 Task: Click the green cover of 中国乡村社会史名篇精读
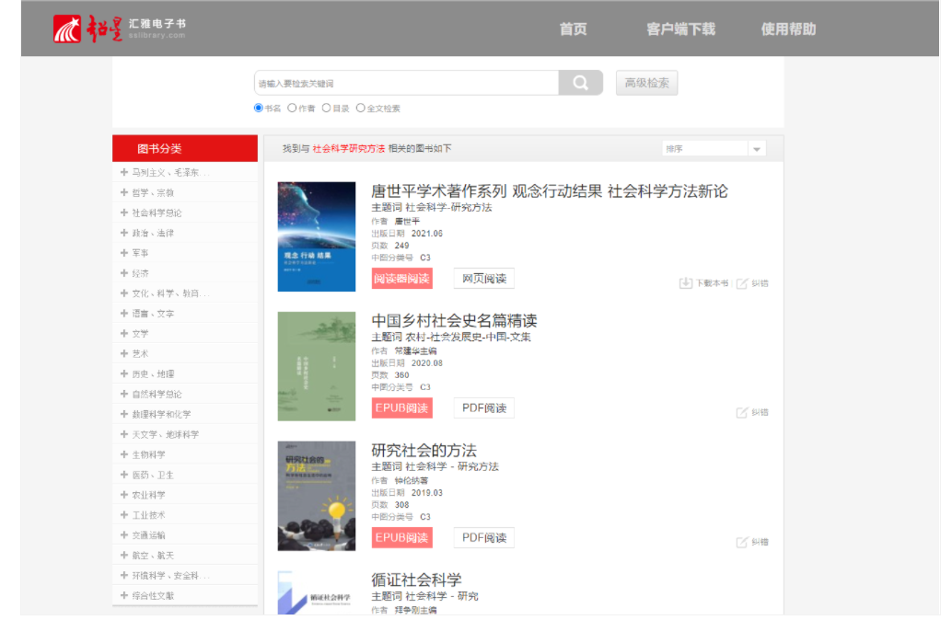[x=317, y=366]
